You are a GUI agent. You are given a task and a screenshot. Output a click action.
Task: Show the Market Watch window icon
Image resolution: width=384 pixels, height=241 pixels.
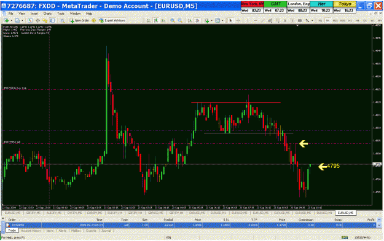coord(30,20)
